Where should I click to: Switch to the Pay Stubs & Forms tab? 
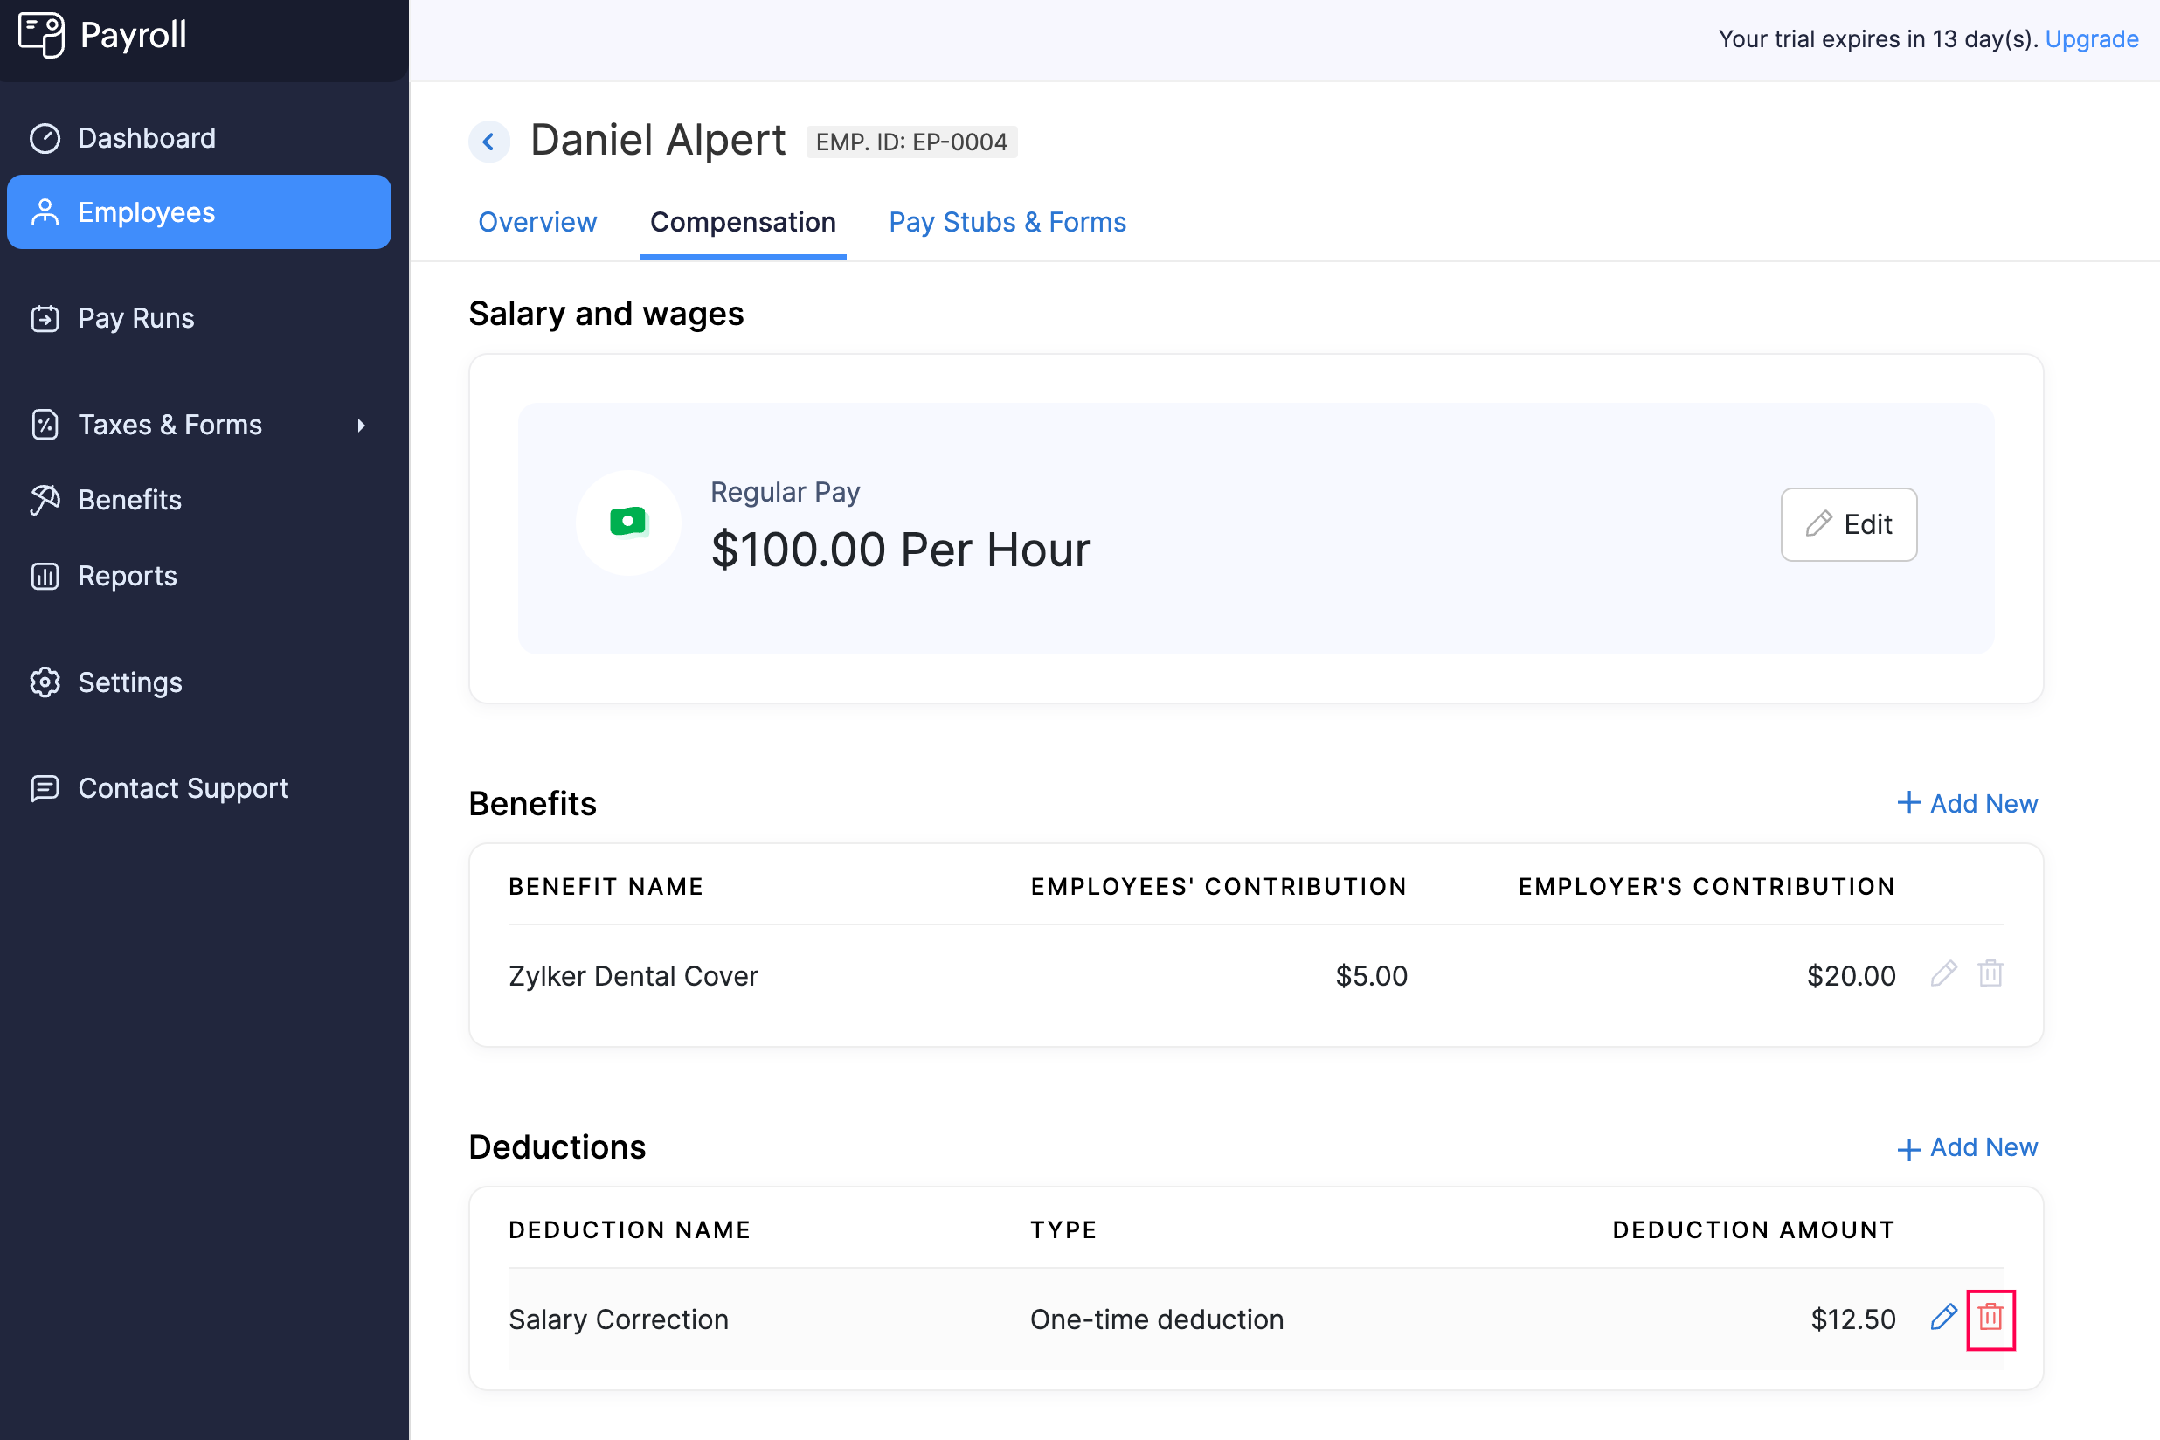pos(1007,222)
